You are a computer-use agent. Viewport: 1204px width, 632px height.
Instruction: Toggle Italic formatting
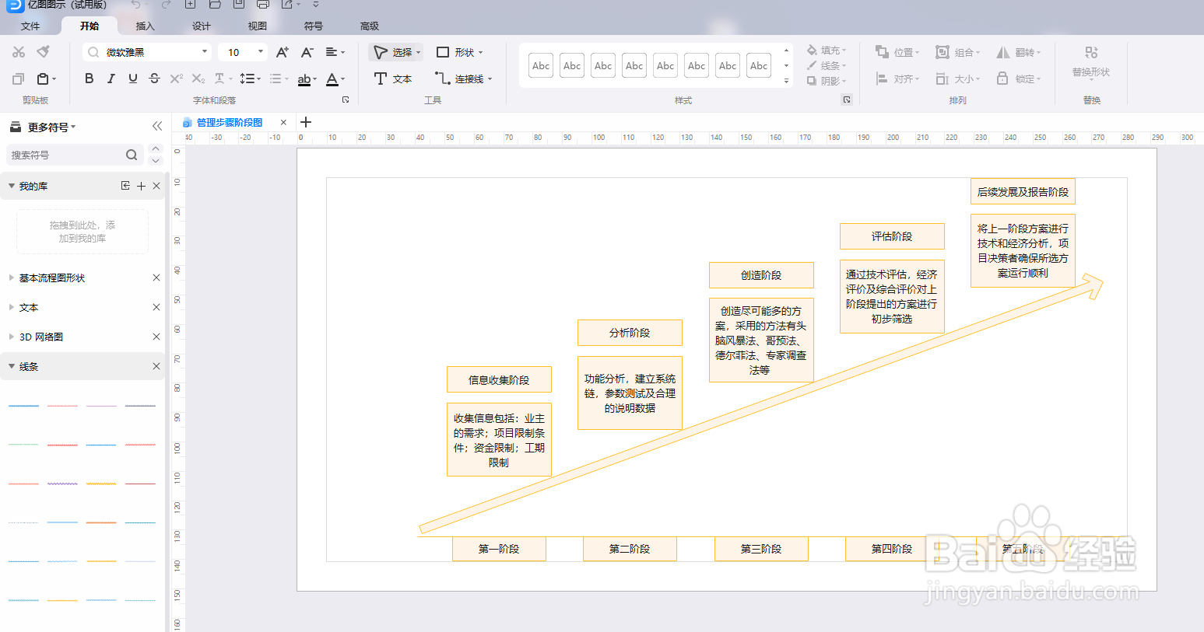tap(111, 79)
